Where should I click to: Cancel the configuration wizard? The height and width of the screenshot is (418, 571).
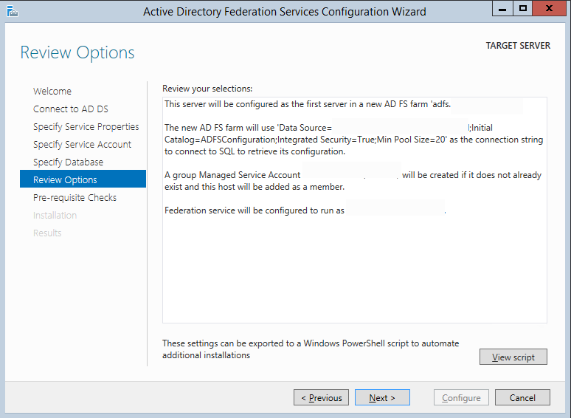(522, 398)
